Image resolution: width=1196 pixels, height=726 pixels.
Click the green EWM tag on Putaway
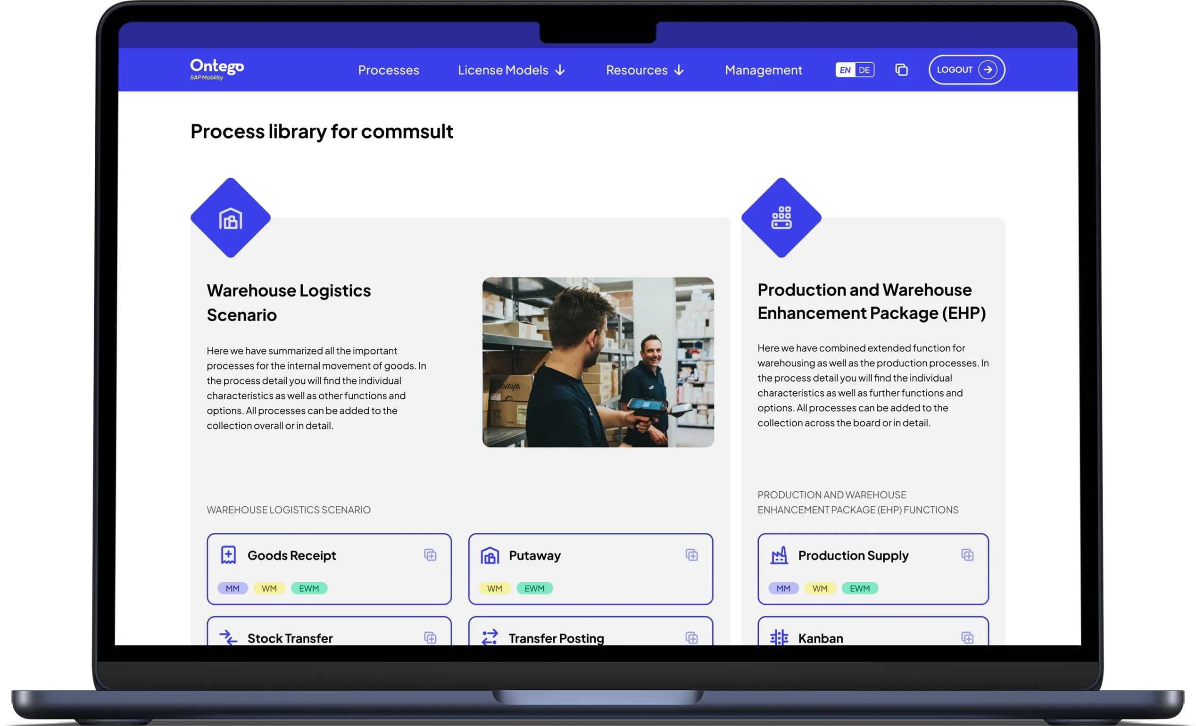click(x=534, y=588)
